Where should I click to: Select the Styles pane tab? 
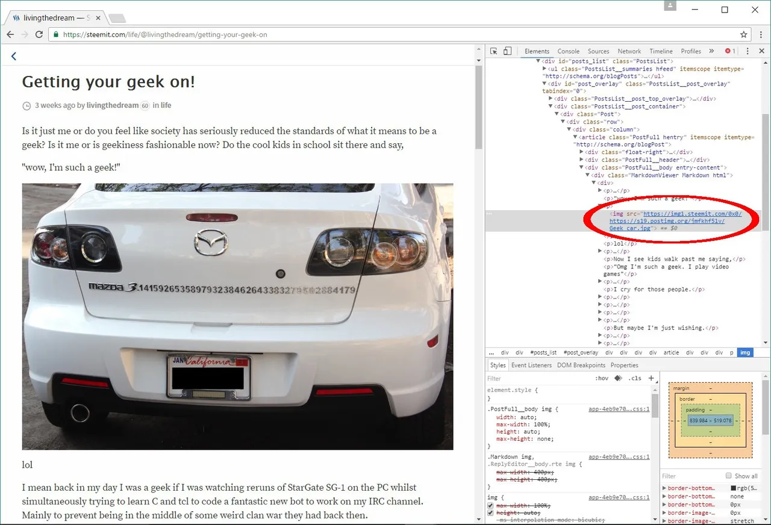(498, 365)
